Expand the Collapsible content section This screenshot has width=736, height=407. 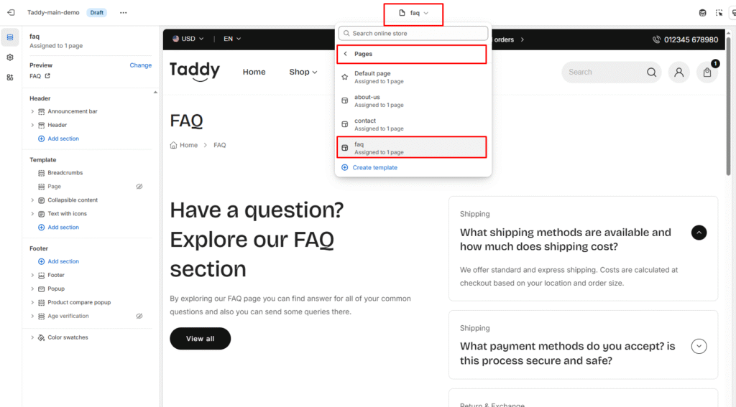32,200
